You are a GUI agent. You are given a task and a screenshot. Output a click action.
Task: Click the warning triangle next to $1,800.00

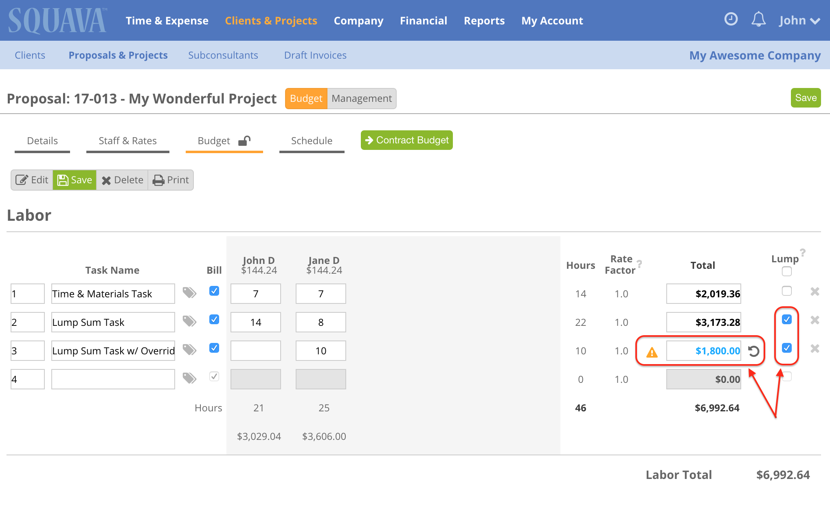652,352
